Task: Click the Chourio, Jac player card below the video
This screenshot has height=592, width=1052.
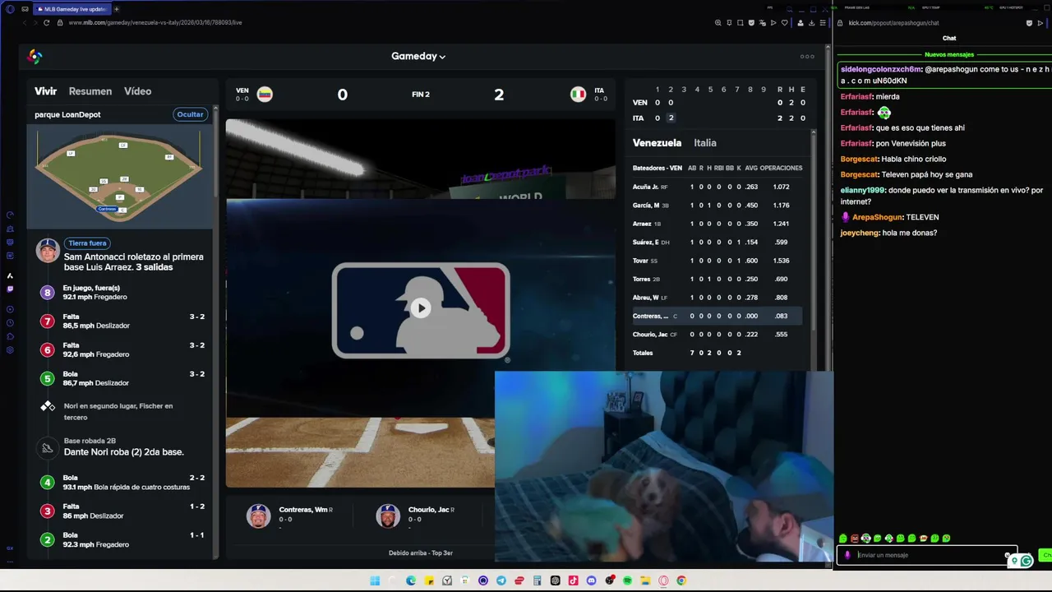Action: point(416,515)
